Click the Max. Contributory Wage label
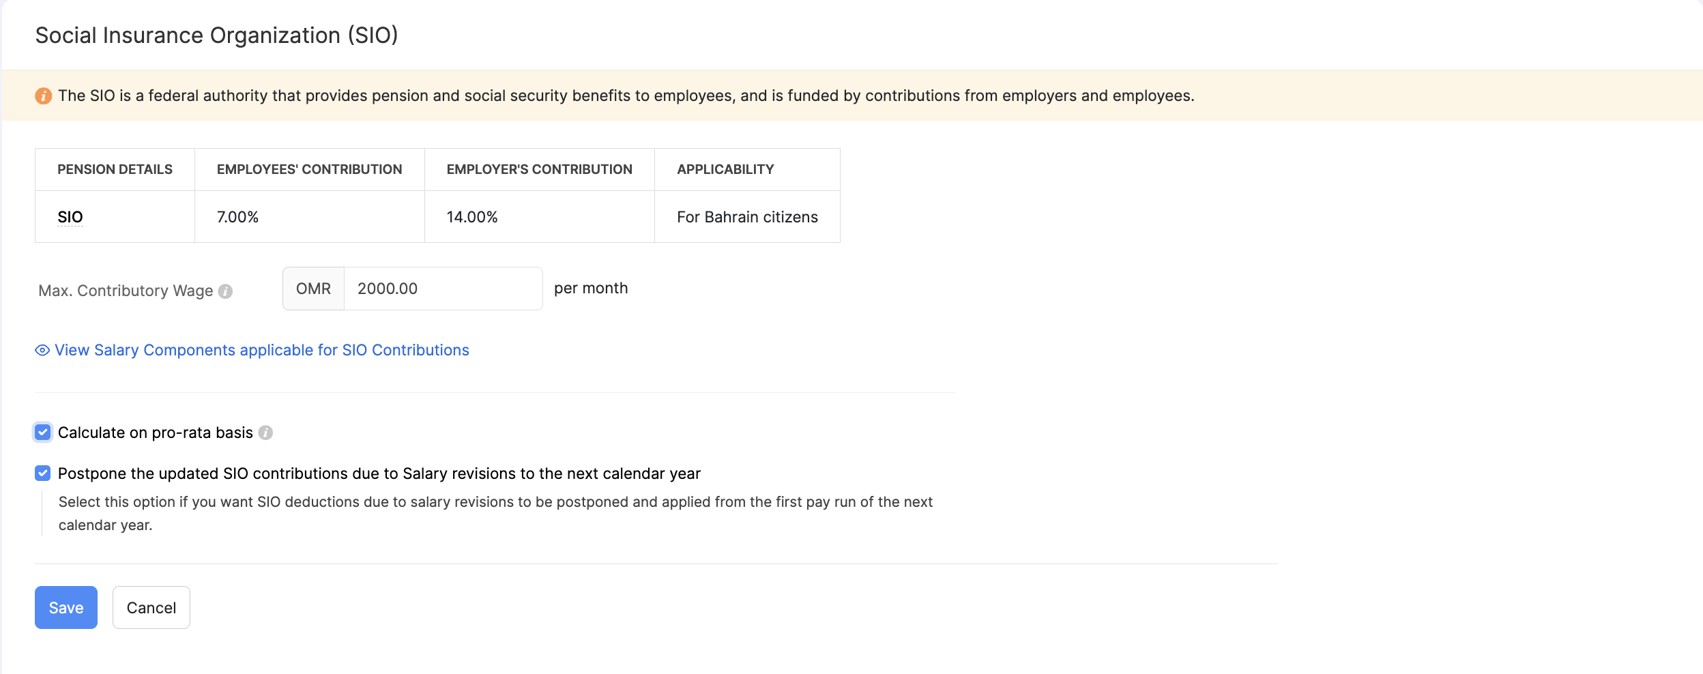 (126, 291)
